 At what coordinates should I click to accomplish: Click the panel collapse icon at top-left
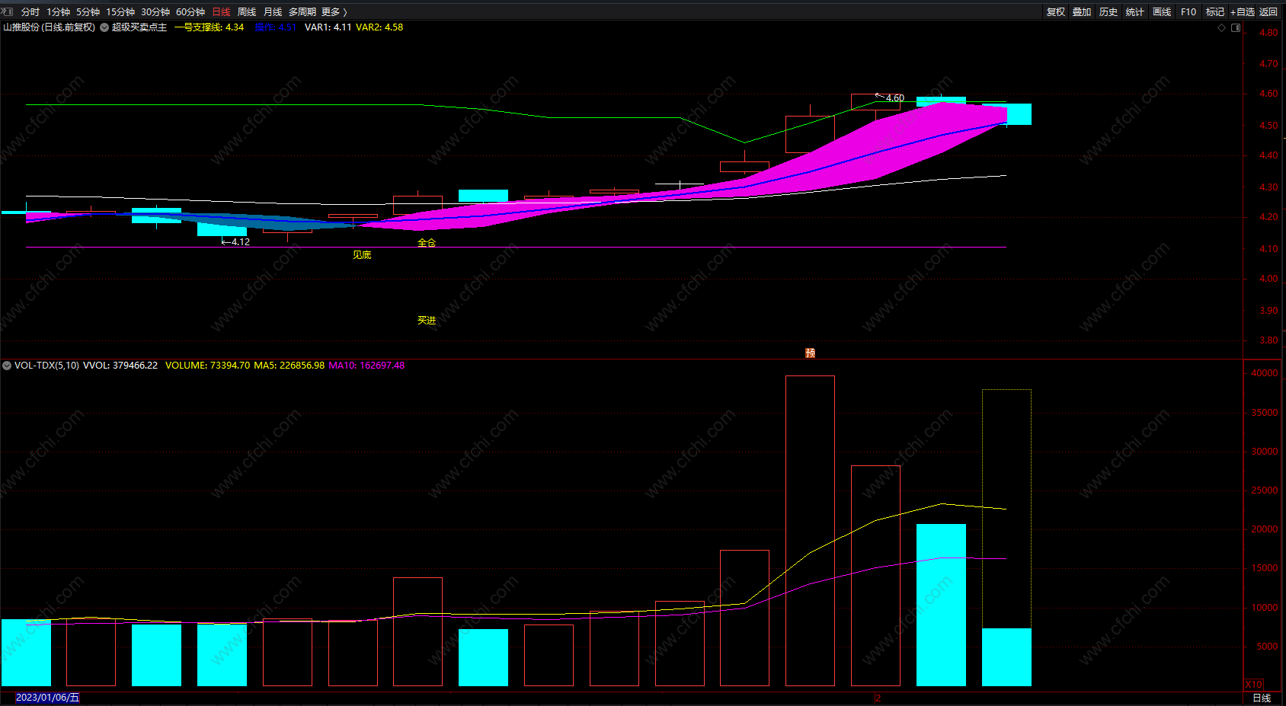point(8,11)
